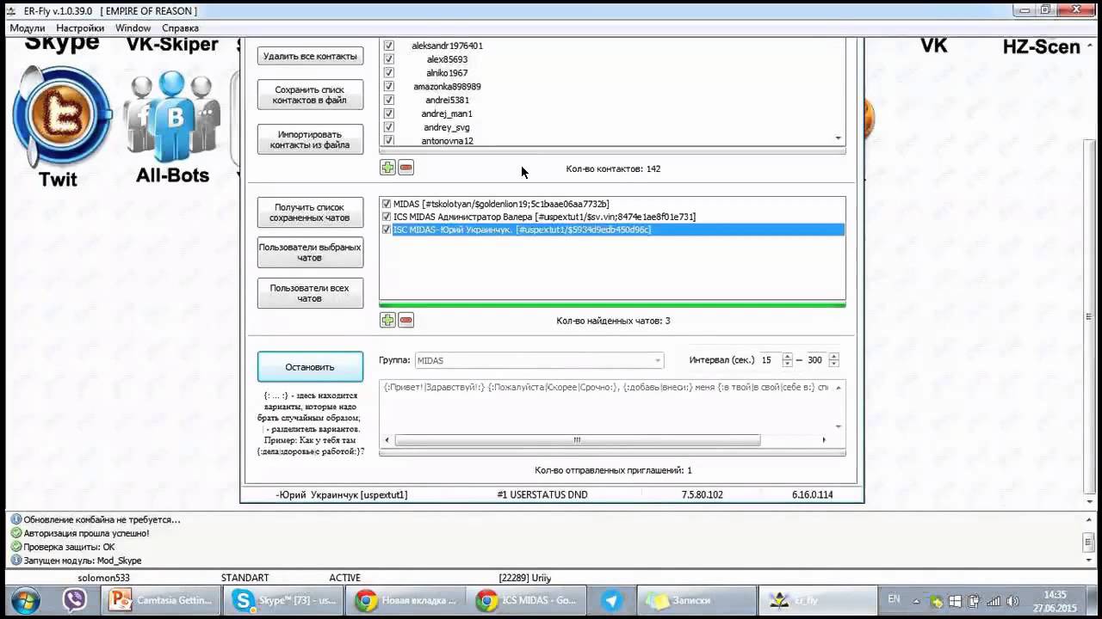1102x619 pixels.
Task: Increase the maximum interval value of 300
Action: click(833, 356)
